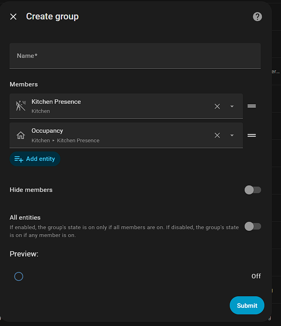The width and height of the screenshot is (281, 326).
Task: Click the Occupancy home icon
Action: click(21, 135)
